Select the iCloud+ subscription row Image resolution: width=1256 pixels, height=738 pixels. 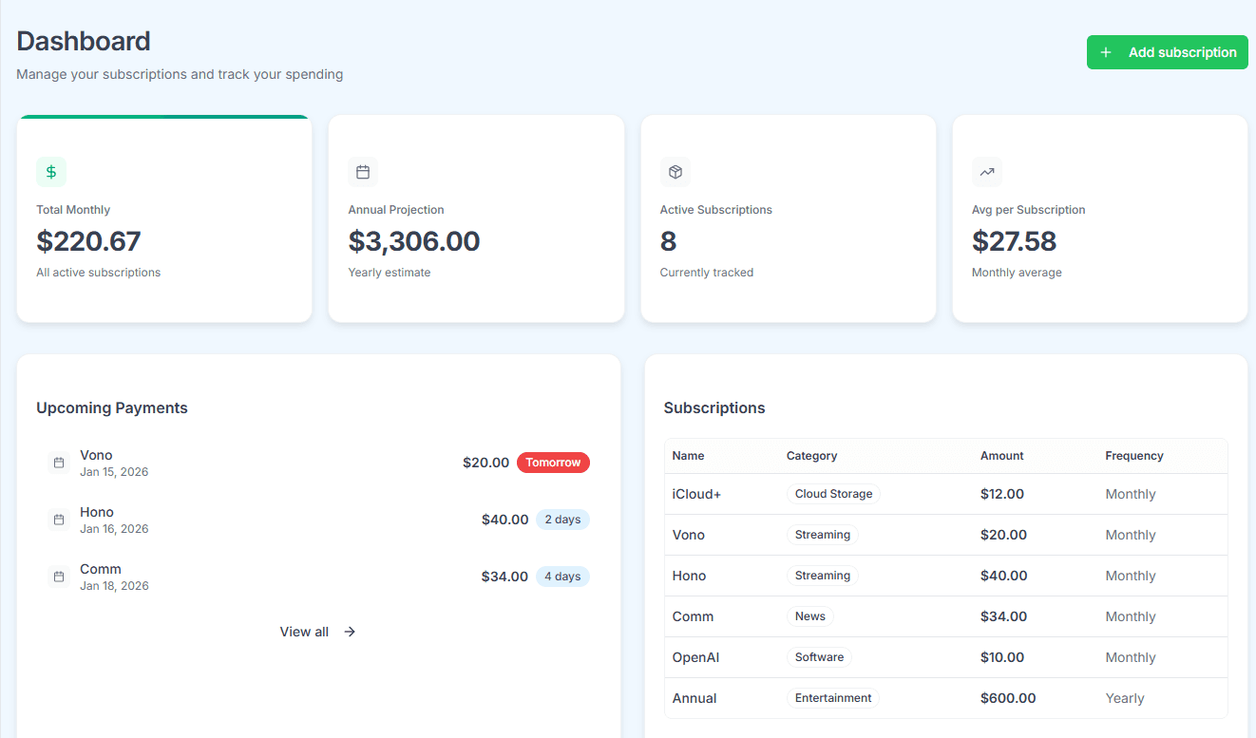tap(696, 494)
